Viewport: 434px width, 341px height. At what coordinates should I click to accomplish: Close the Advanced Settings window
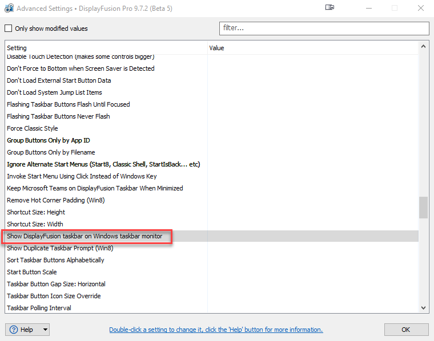click(420, 8)
